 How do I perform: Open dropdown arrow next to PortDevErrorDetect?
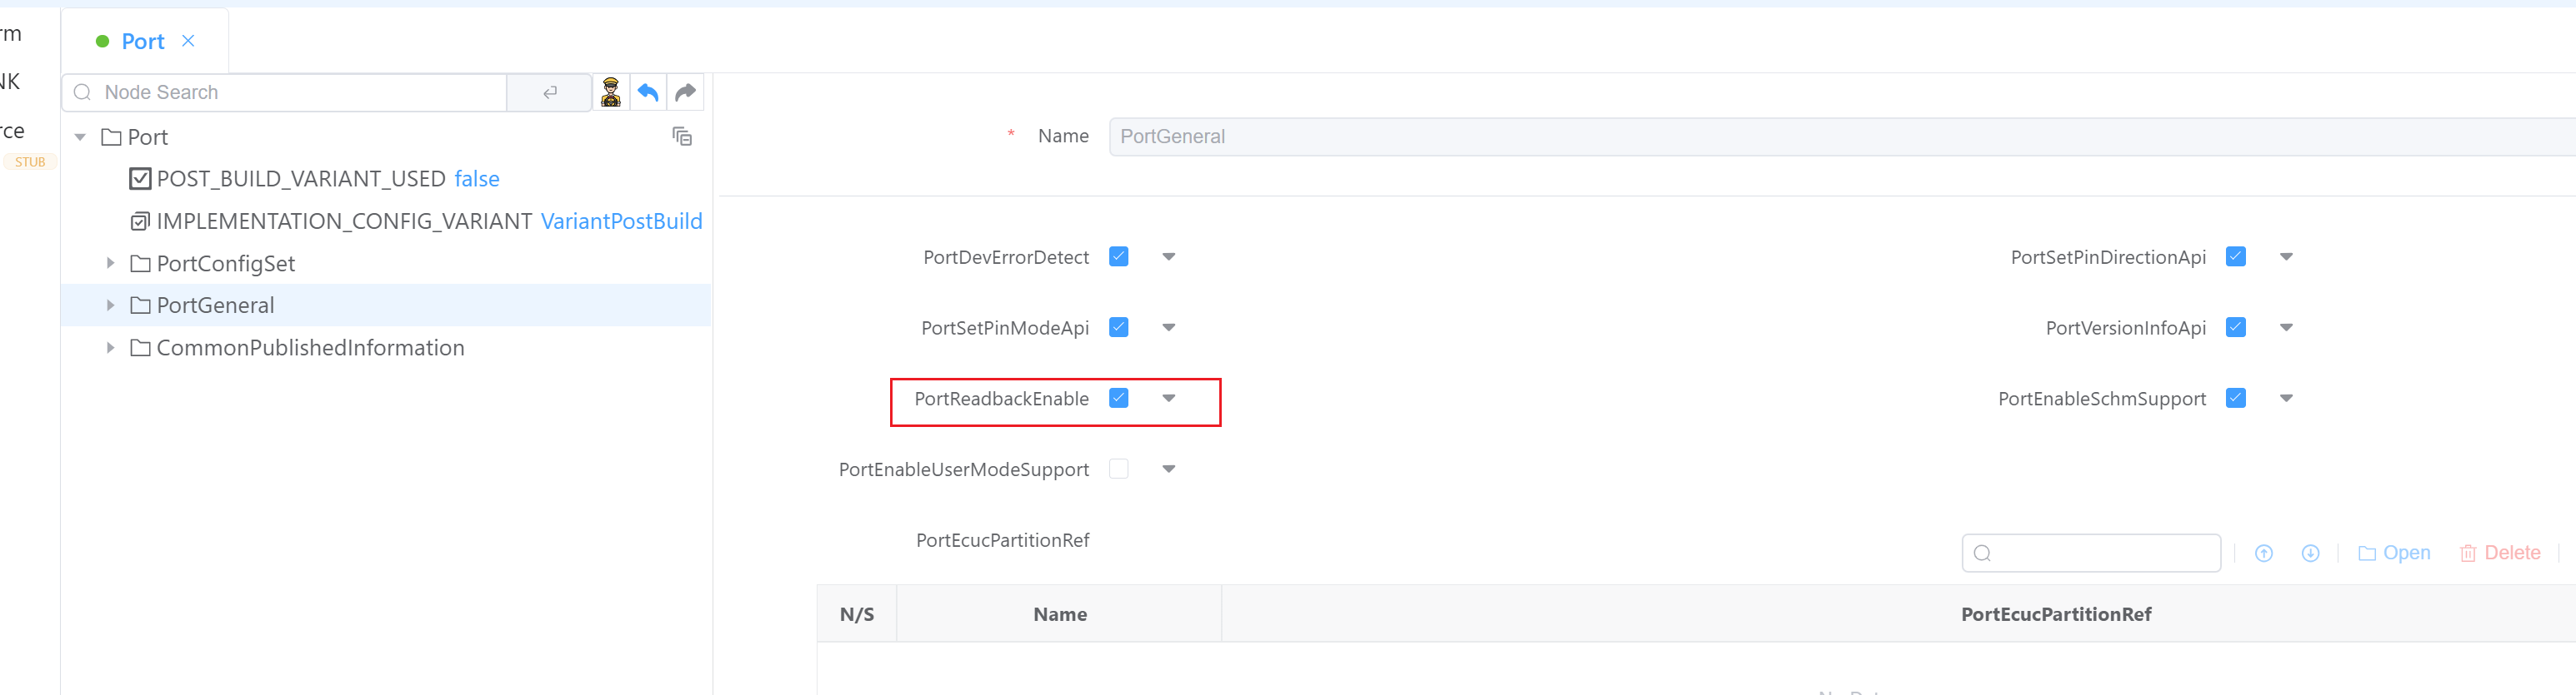(1168, 256)
